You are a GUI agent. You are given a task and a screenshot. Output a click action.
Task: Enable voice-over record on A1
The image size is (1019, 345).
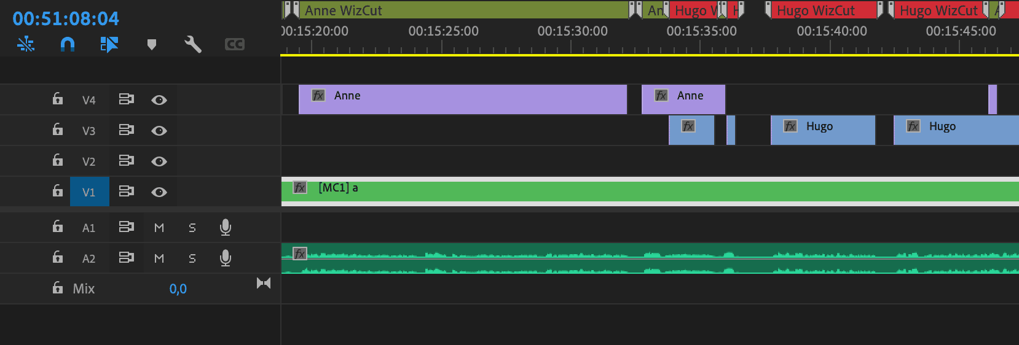tap(226, 228)
